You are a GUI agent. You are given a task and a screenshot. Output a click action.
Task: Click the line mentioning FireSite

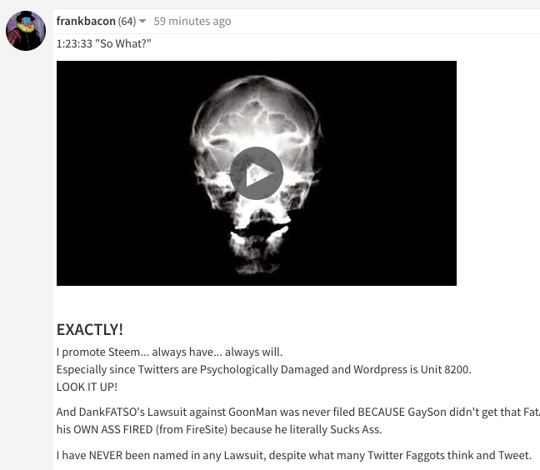pos(219,429)
